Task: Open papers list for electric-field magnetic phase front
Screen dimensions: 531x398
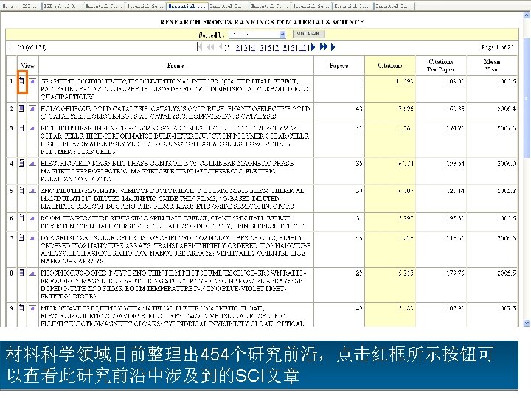Action: (x=21, y=163)
